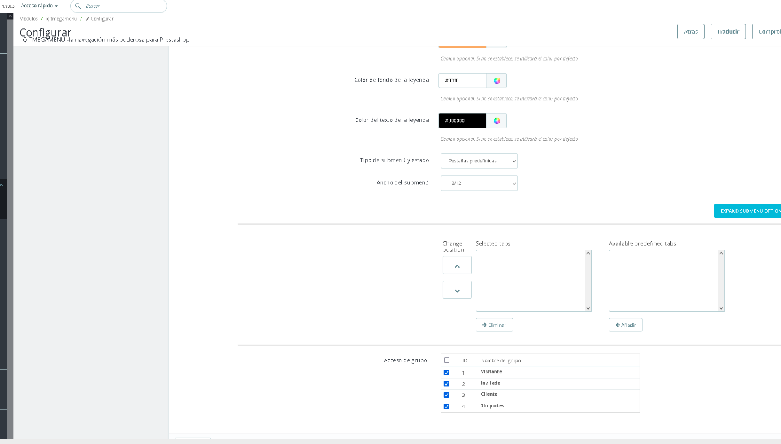This screenshot has width=781, height=444.
Task: Toggle the select-all groups header checkbox
Action: tap(447, 360)
